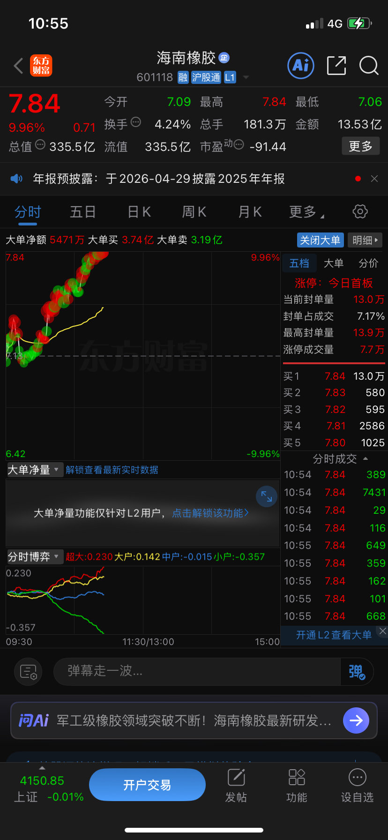Tap the 涨停：今日首板 label
Image resolution: width=388 pixels, height=840 pixels.
click(334, 283)
